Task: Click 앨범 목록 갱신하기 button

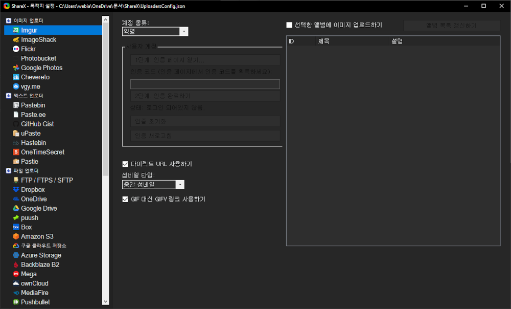Action: (x=452, y=26)
